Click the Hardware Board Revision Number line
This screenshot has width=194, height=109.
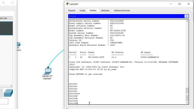pos(92,45)
